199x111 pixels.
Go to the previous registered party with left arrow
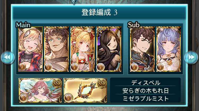(x=8, y=57)
